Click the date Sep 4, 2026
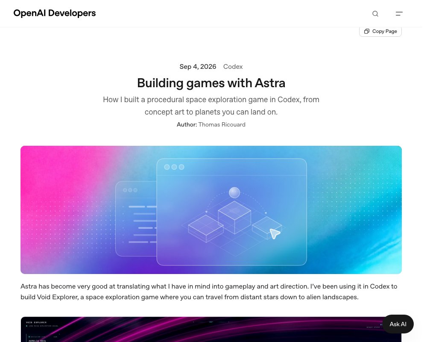Image resolution: width=427 pixels, height=342 pixels. 198,67
